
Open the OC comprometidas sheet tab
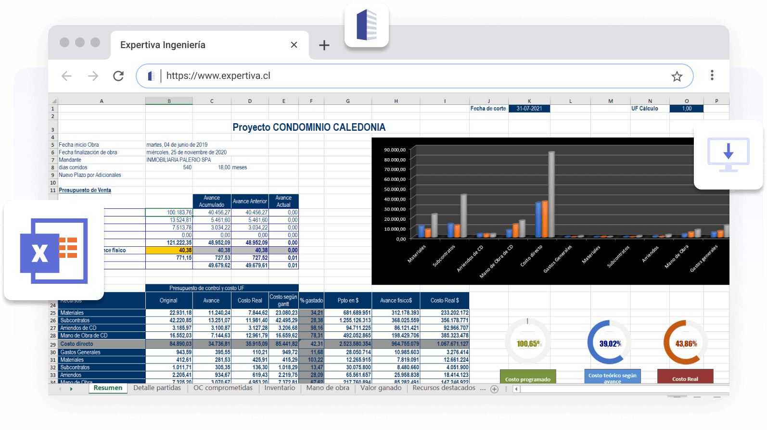tap(223, 388)
